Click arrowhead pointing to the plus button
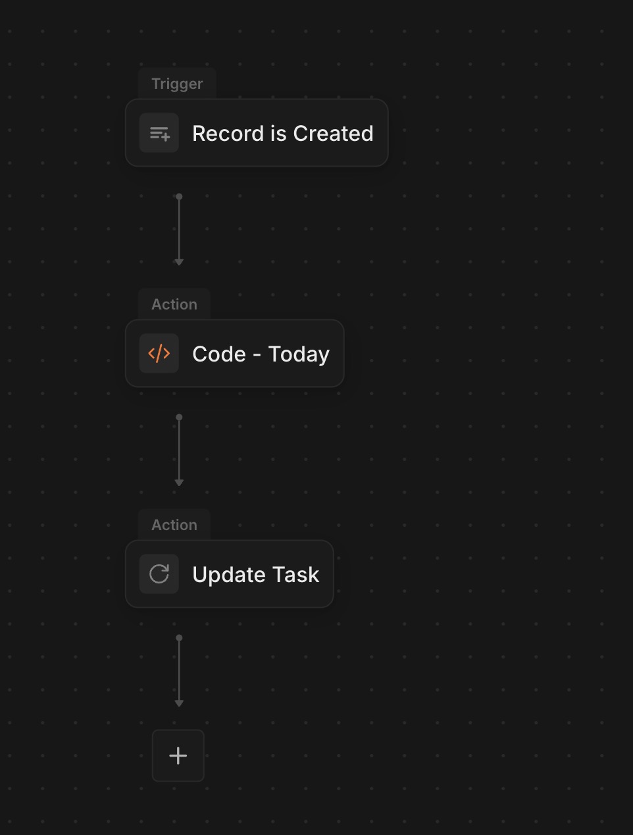 click(x=179, y=703)
